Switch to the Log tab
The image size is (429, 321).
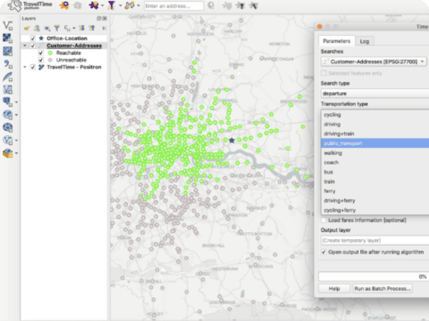point(364,41)
